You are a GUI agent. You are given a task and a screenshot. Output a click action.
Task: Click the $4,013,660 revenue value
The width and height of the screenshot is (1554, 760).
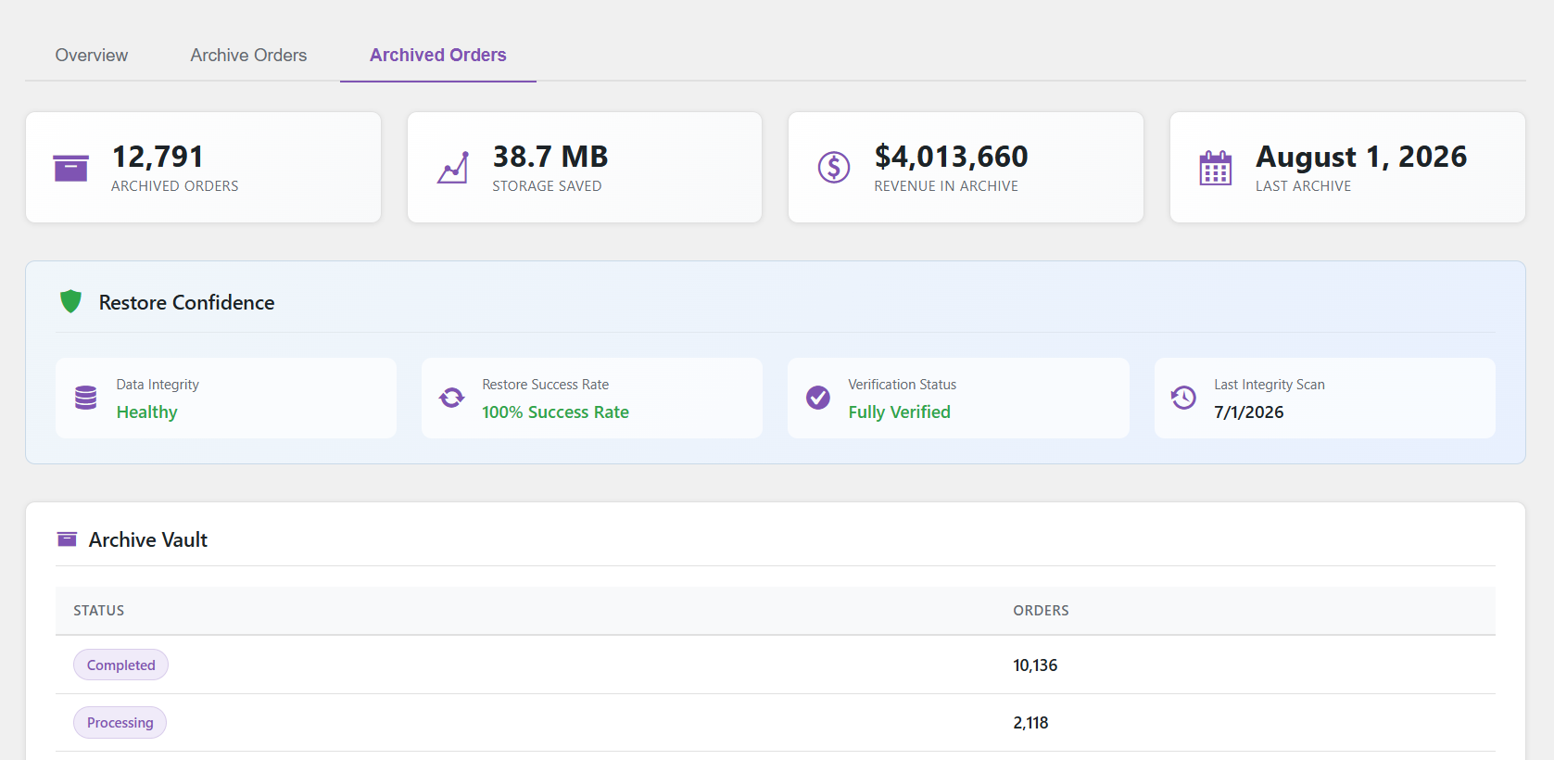coord(951,156)
